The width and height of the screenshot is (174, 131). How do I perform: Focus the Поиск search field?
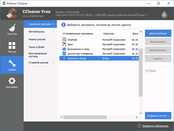pos(158,71)
